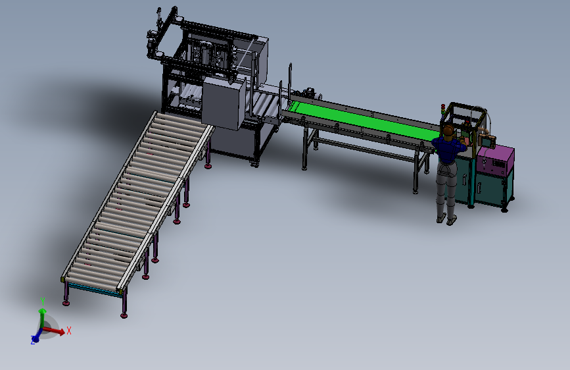The image size is (570, 370).
Task: Select the motor at the belt conveyor's start
Action: [x=311, y=92]
